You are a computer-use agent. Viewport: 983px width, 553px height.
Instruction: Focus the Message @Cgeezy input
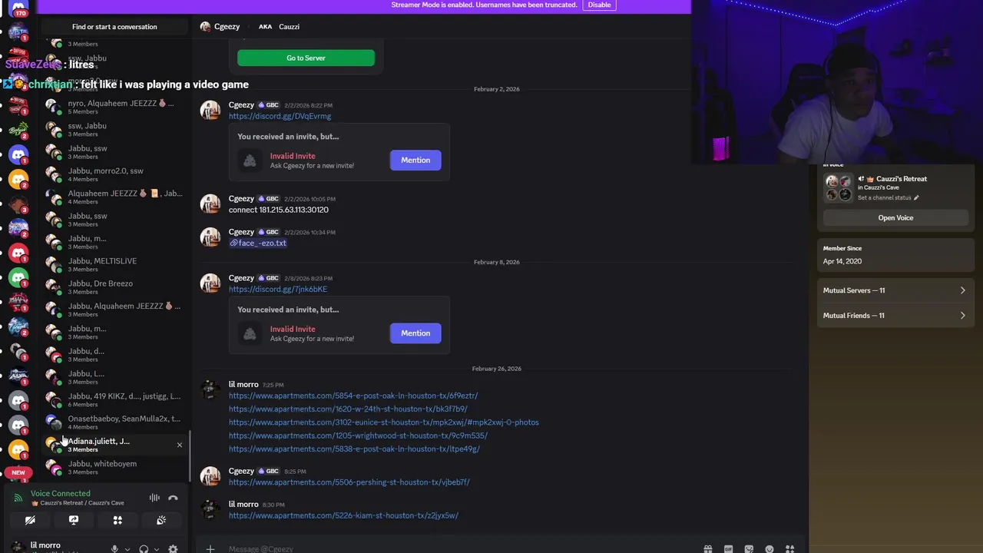pos(461,548)
